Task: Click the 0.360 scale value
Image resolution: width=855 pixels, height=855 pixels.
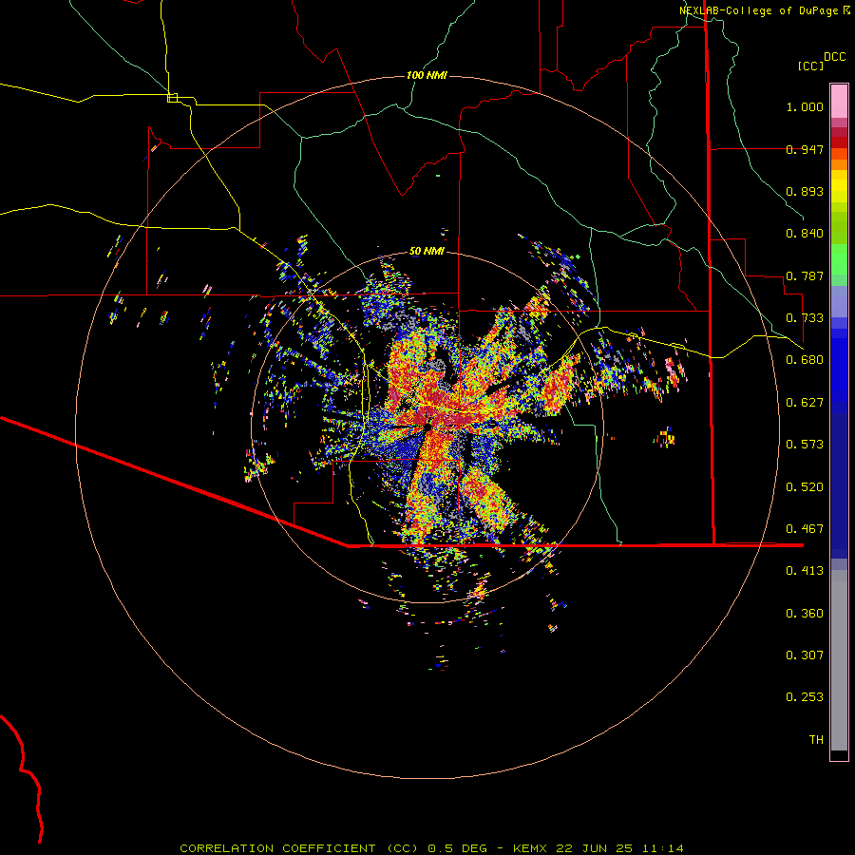Action: 805,614
